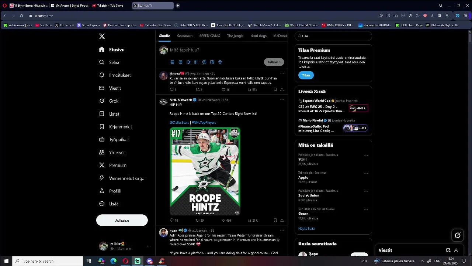
Task: Open Varmennetut organisaatiot item
Action: coord(122,178)
